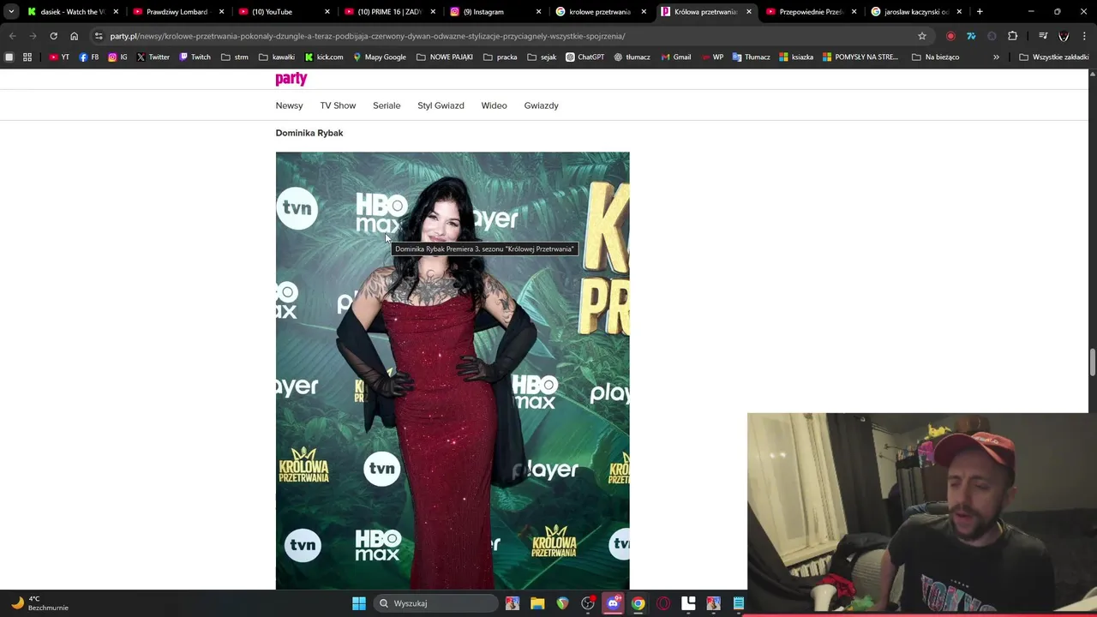Viewport: 1097px width, 617px height.
Task: Open the Windows Start menu
Action: 359,603
